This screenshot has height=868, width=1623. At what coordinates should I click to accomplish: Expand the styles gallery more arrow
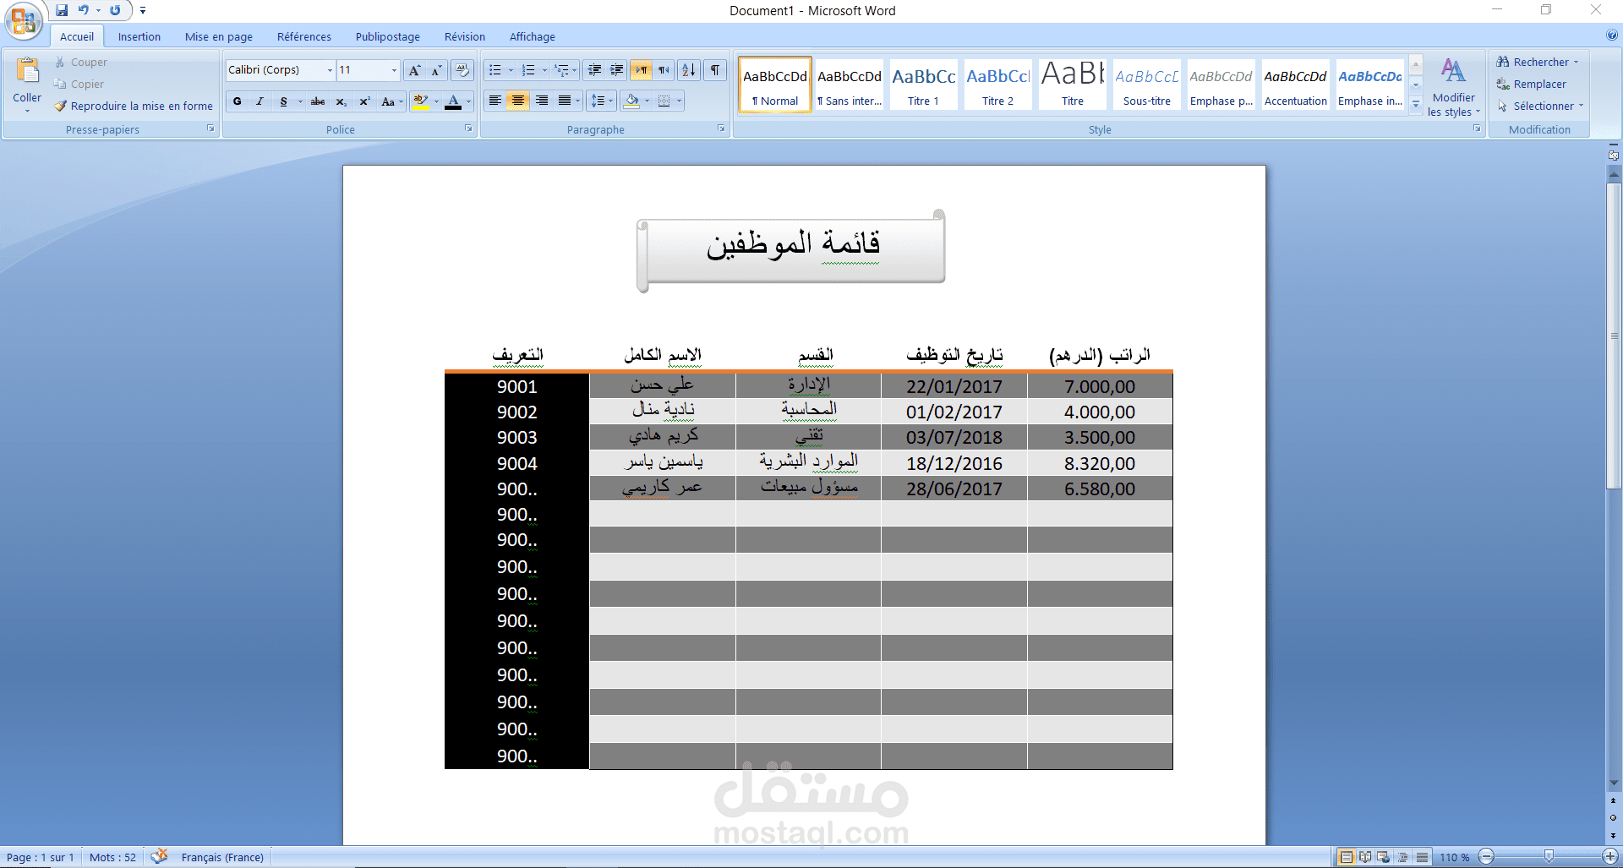point(1416,104)
